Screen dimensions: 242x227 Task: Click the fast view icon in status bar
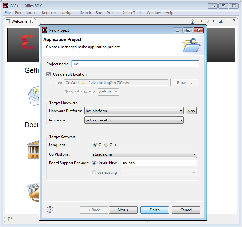10,219
